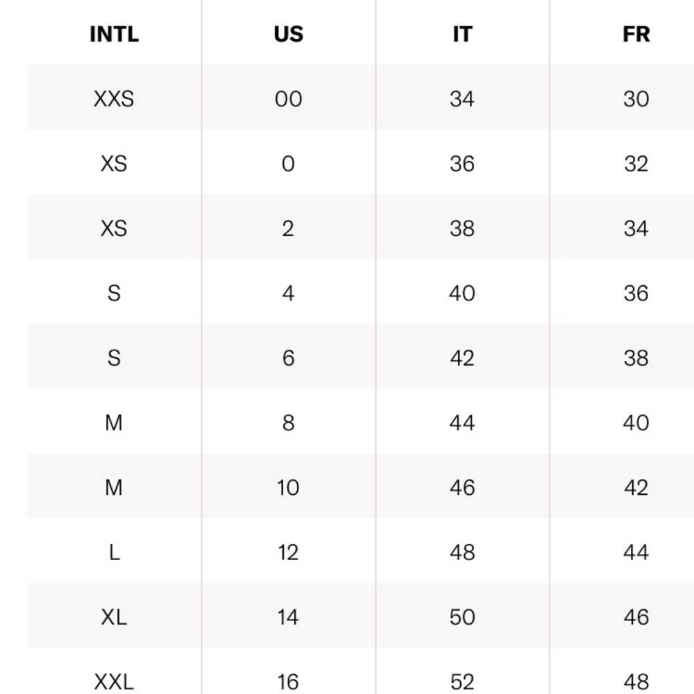Click the IT column header
The height and width of the screenshot is (694, 694).
462,34
